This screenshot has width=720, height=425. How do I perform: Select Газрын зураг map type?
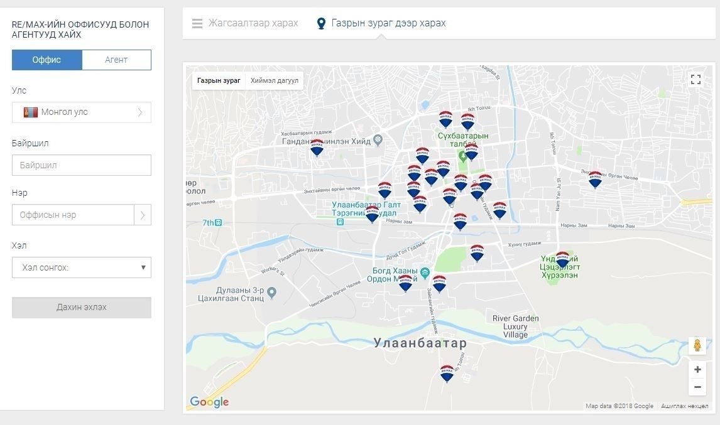[x=219, y=80]
